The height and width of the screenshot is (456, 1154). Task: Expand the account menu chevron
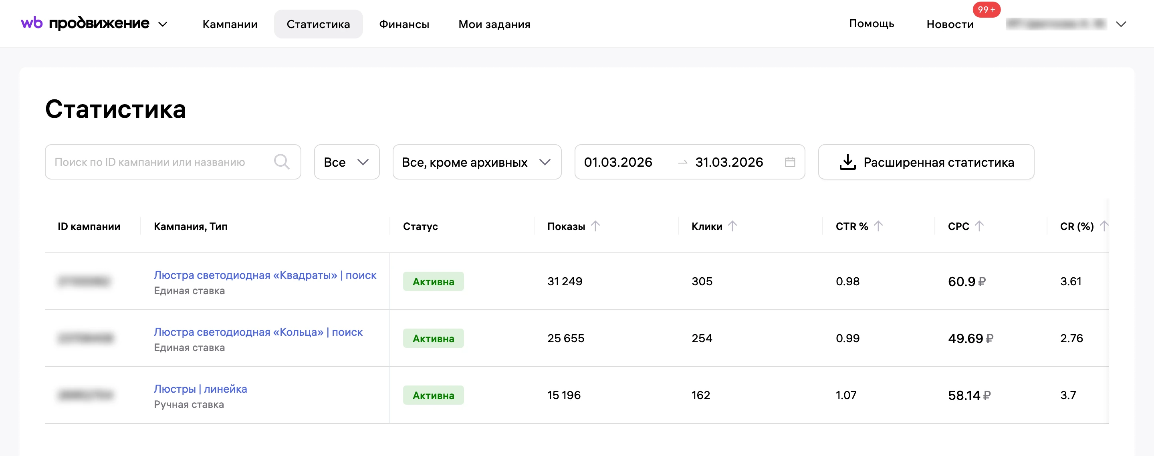[1121, 24]
